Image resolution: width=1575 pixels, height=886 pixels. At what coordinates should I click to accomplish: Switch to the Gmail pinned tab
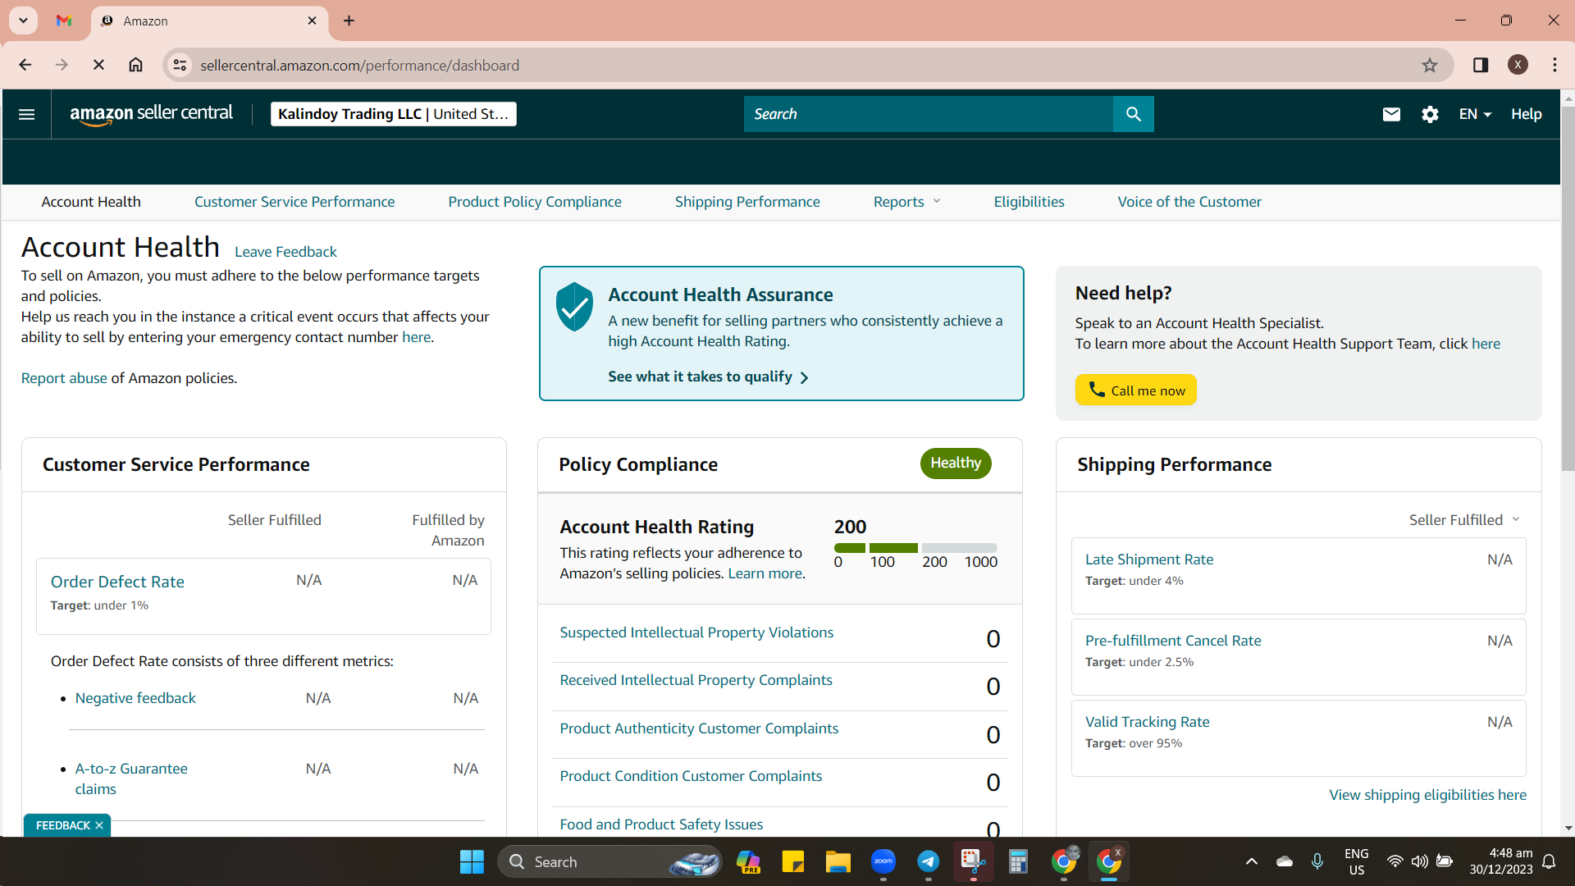(64, 21)
